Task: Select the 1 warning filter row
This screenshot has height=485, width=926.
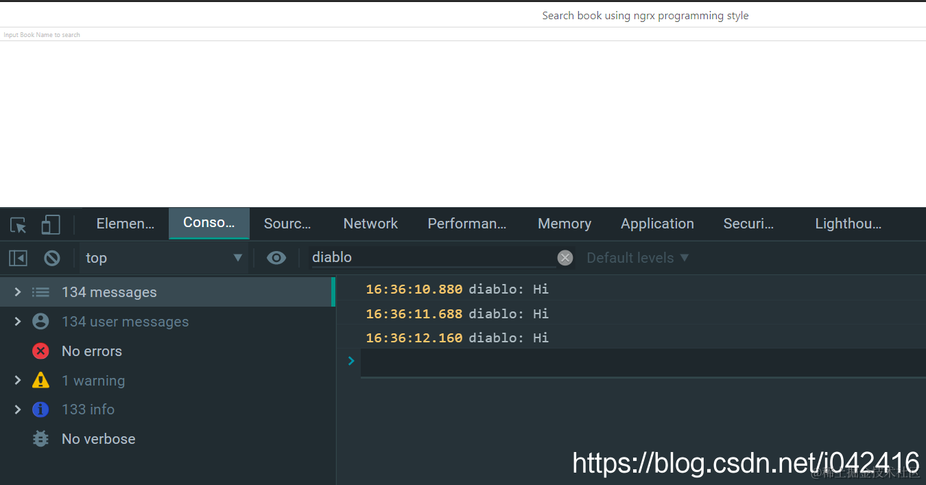Action: pyautogui.click(x=167, y=380)
